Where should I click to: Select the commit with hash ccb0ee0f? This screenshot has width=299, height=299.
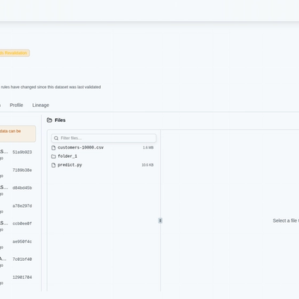click(22, 224)
